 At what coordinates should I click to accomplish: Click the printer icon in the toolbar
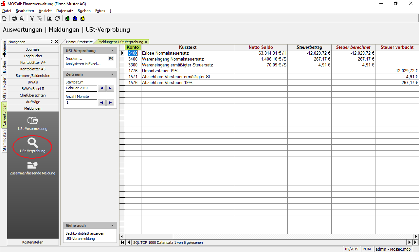[14, 18]
